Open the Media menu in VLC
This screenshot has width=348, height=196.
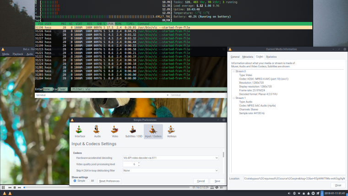click(x=6, y=54)
